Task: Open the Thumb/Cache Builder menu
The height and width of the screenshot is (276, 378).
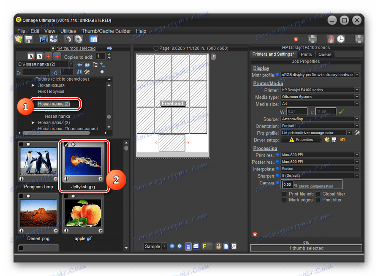Action: click(106, 31)
